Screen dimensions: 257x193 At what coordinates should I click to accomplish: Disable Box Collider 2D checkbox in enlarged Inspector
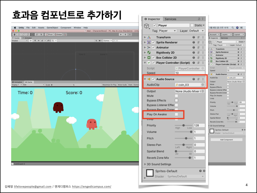point(153,58)
